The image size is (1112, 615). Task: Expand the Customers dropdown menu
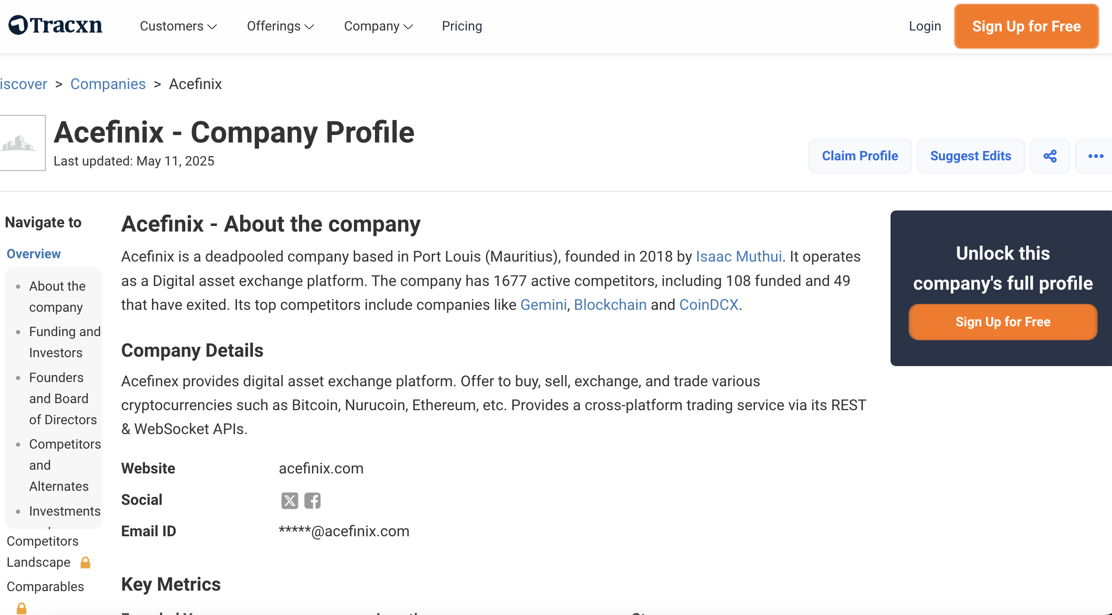point(177,26)
